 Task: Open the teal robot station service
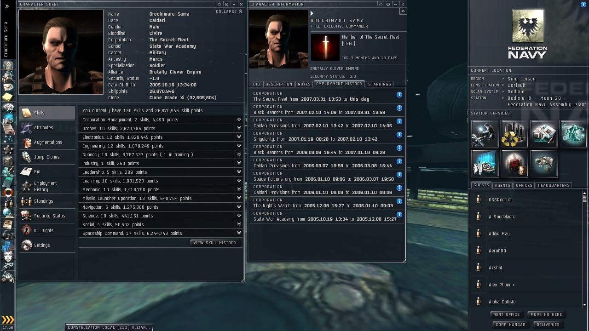click(573, 134)
